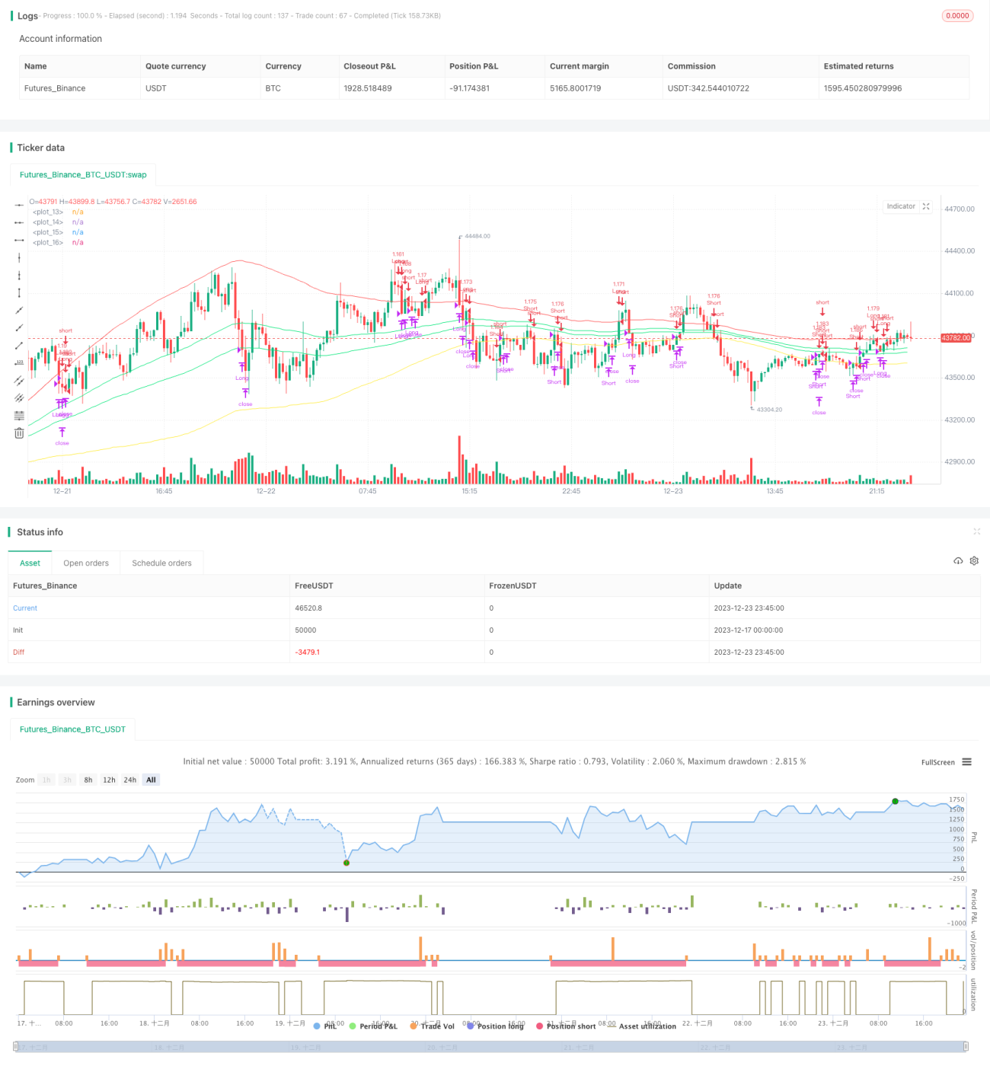This screenshot has height=1069, width=990.
Task: Click the Diff row label in assets table
Action: pos(18,652)
